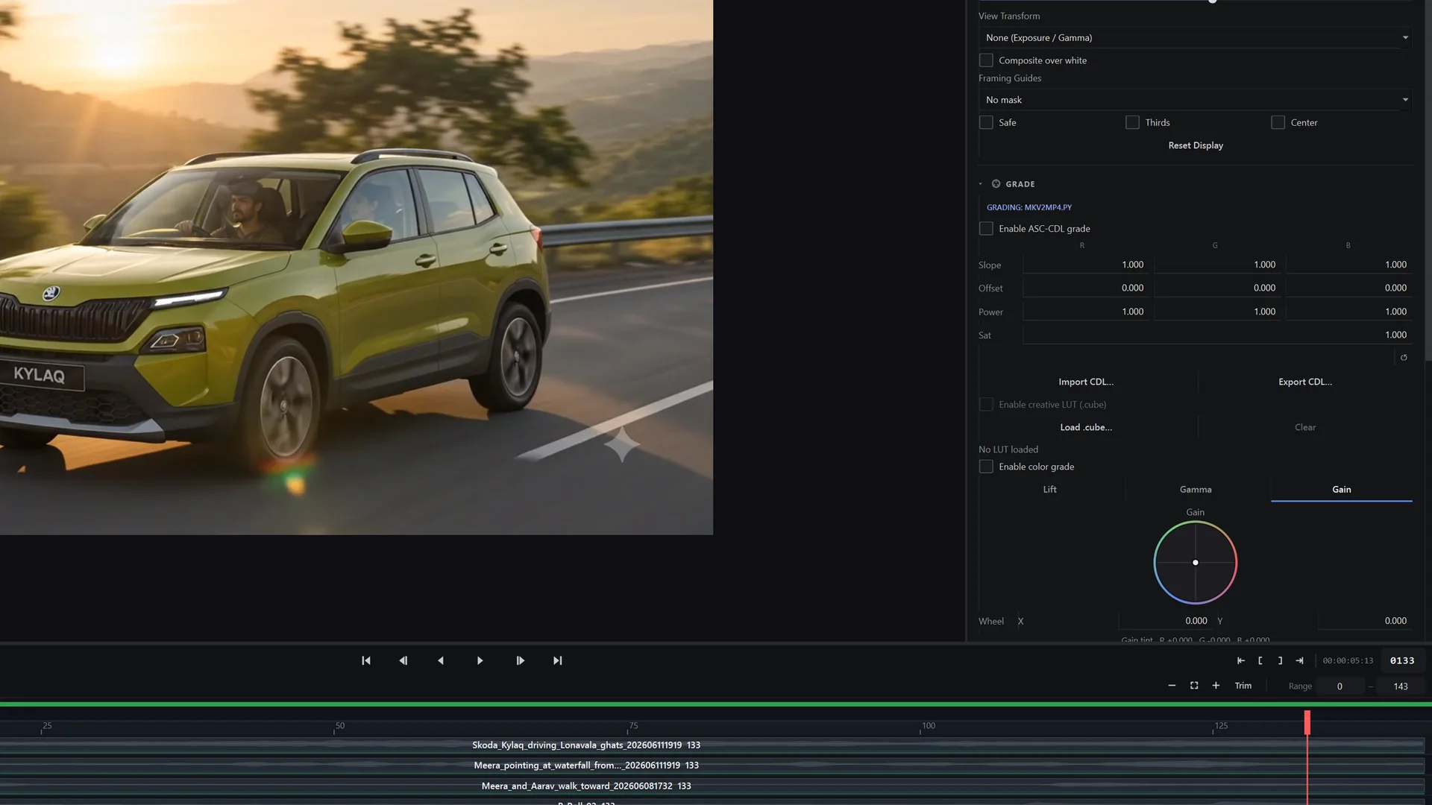Edit the Wheel Y value field
The height and width of the screenshot is (805, 1432).
click(x=1365, y=621)
